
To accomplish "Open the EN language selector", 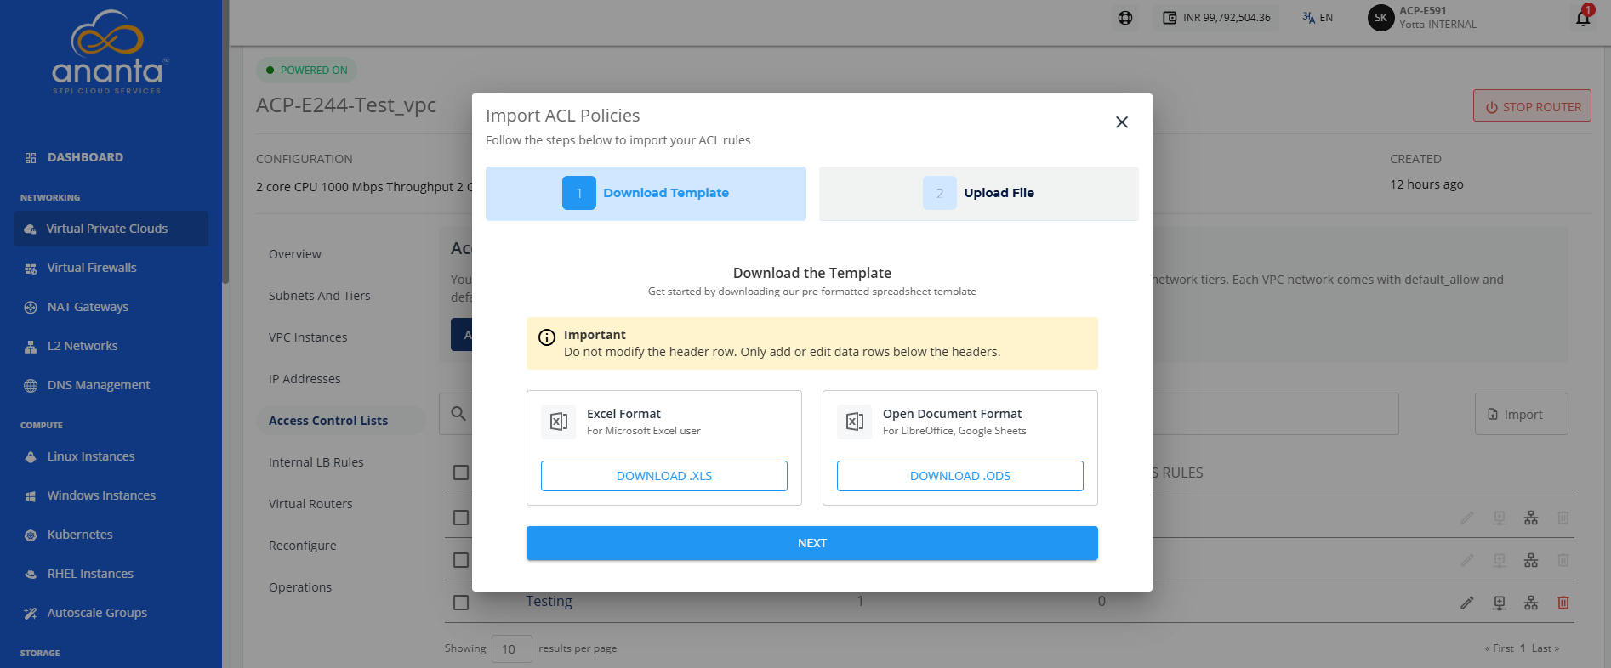I will [x=1318, y=18].
